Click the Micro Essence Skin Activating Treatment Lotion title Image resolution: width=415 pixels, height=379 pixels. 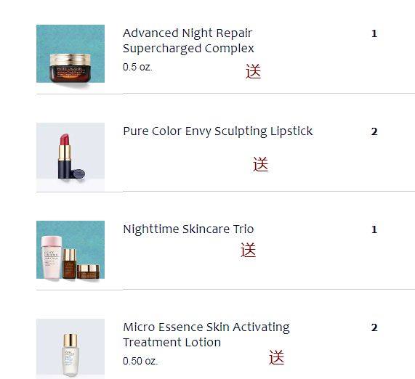coord(206,335)
